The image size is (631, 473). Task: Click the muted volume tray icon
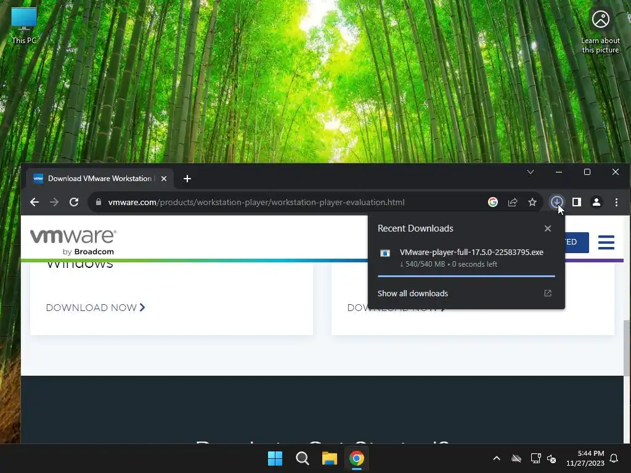[x=552, y=458]
